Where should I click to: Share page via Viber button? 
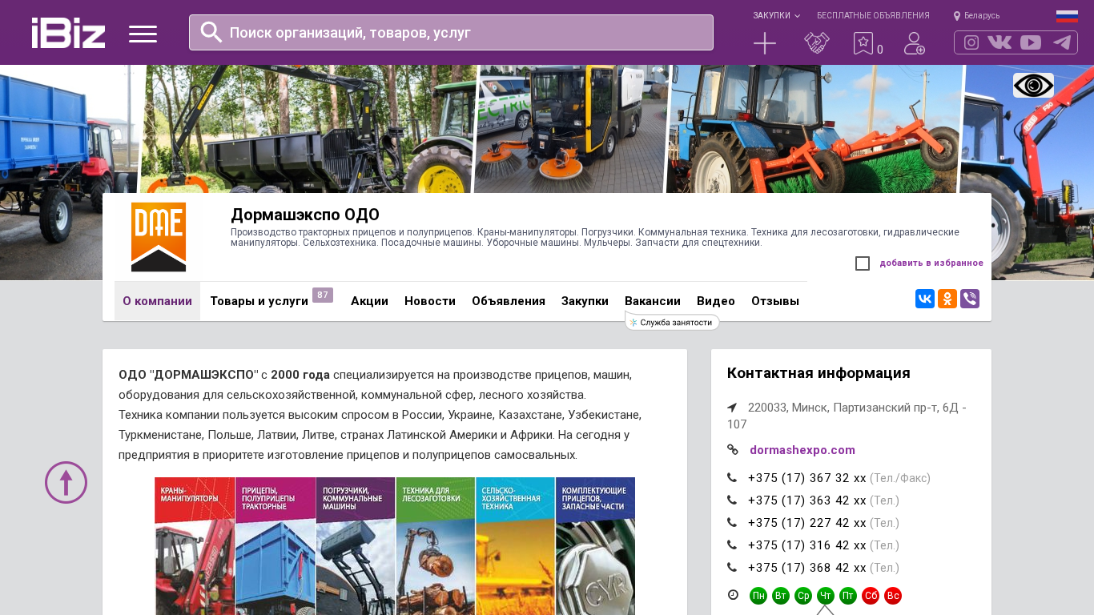(x=970, y=299)
